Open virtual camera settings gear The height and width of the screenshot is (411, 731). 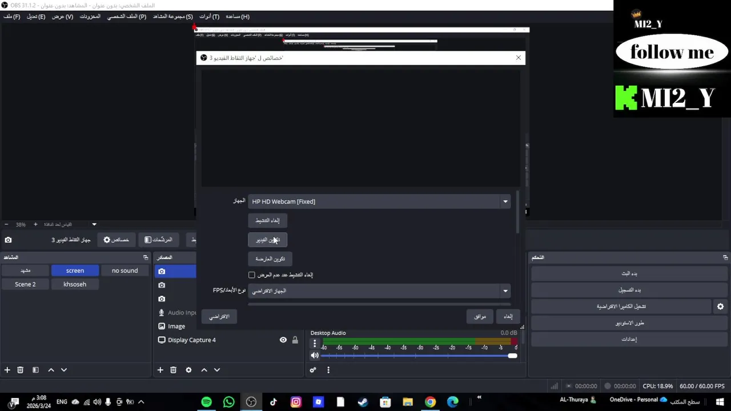(720, 307)
